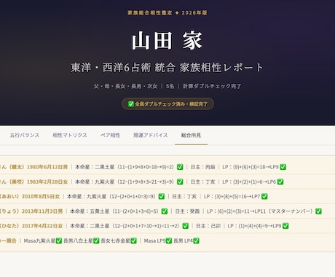Click the check mark next to 長男八白土星
This screenshot has width=335, height=277.
coord(96,241)
